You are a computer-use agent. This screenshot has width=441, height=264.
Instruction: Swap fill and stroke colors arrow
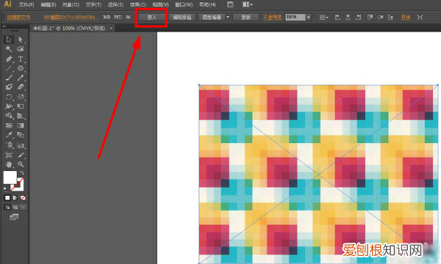(22, 173)
